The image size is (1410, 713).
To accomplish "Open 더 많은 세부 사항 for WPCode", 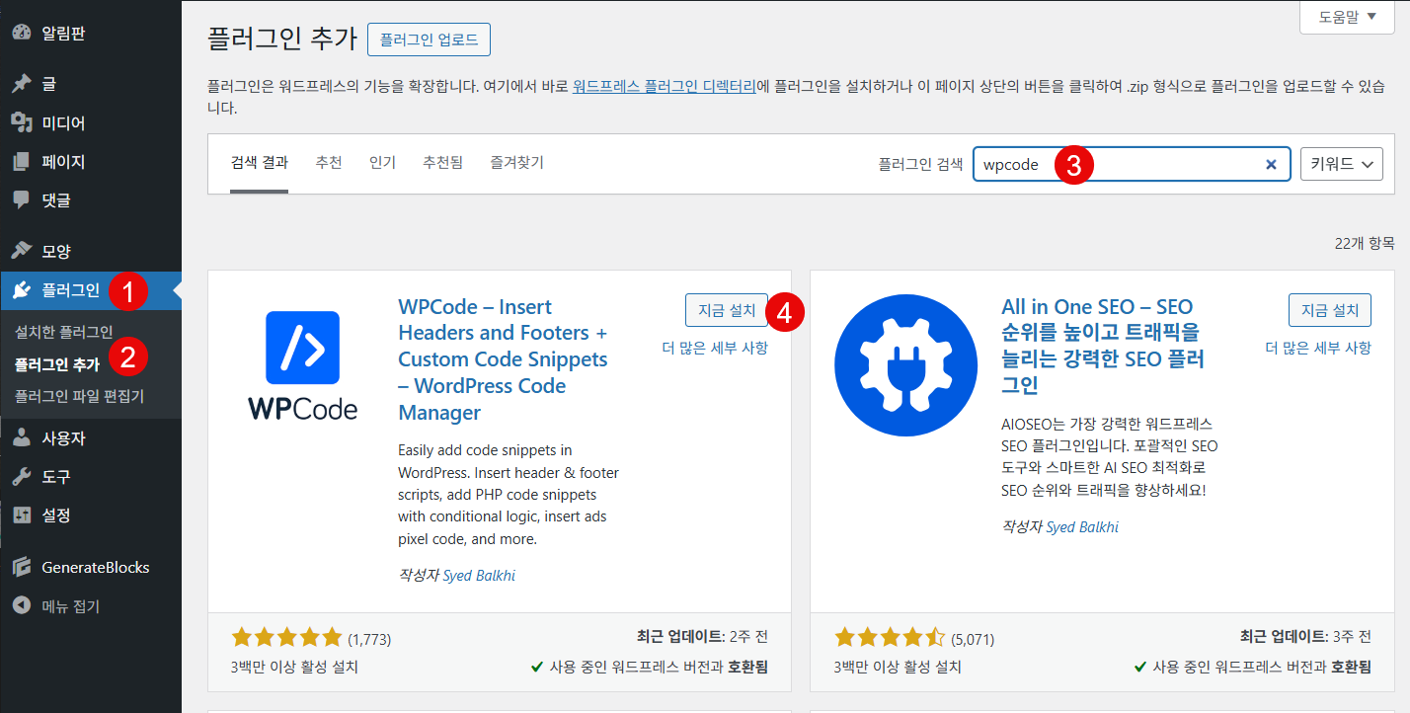I will click(x=714, y=348).
